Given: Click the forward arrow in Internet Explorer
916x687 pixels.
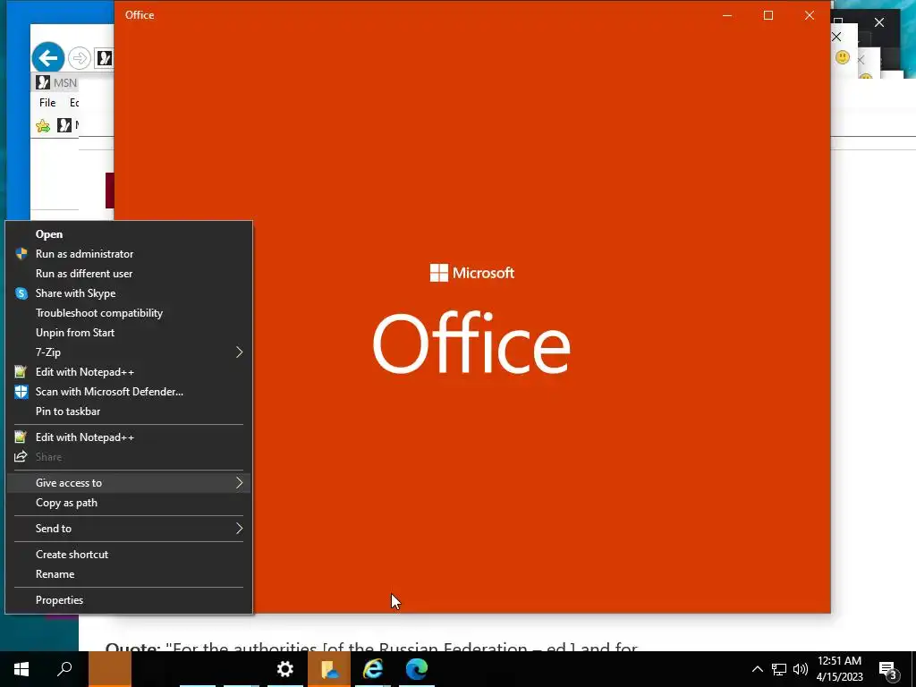Looking at the screenshot, I should pyautogui.click(x=80, y=58).
